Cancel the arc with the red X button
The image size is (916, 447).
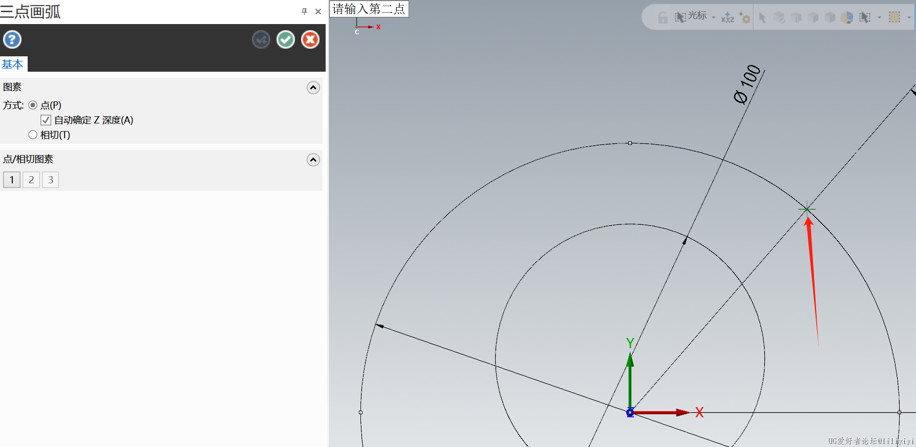310,39
